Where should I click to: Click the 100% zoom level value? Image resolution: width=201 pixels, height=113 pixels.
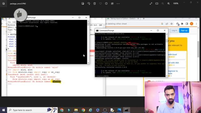tap(176, 3)
